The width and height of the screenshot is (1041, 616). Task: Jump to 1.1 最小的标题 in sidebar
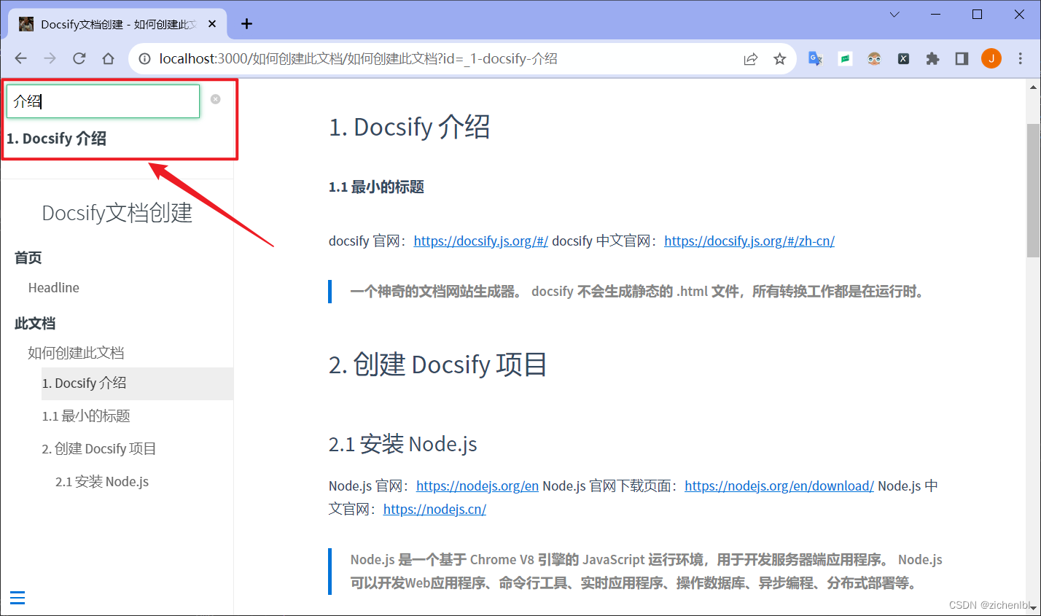(x=86, y=416)
